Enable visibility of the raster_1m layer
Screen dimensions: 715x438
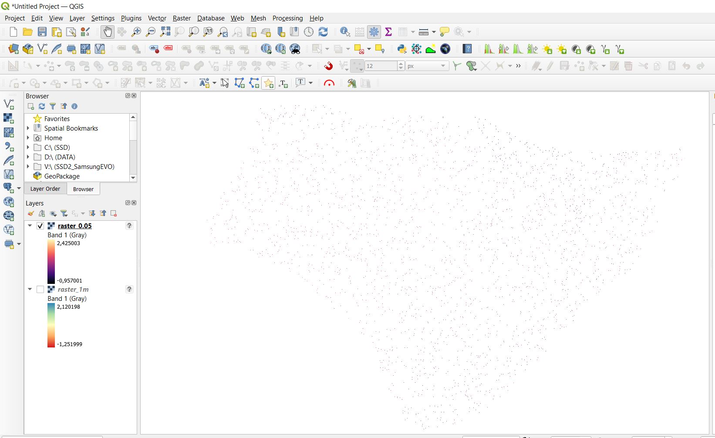40,289
